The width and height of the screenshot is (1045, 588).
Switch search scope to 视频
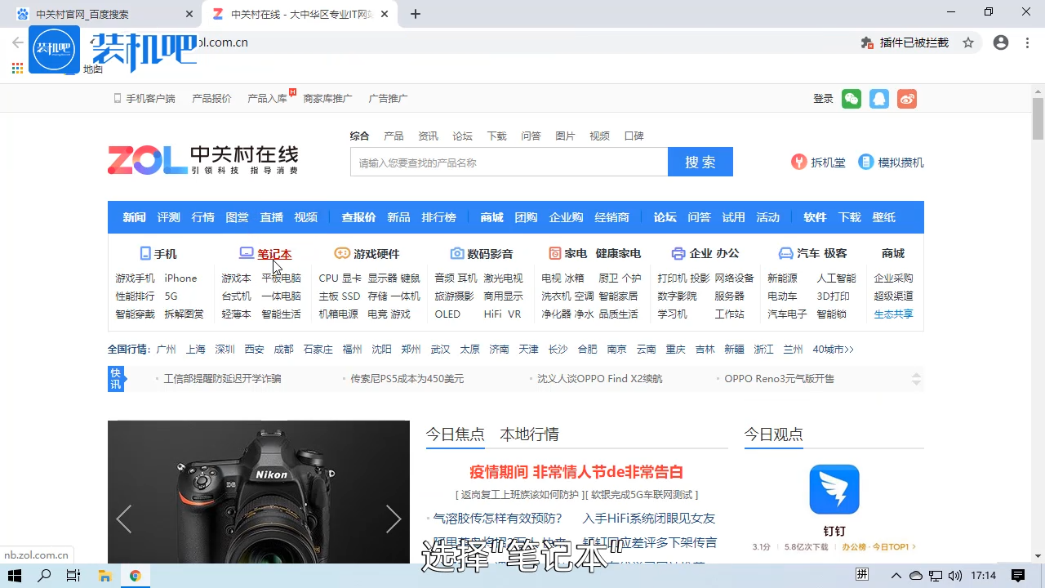(x=599, y=136)
